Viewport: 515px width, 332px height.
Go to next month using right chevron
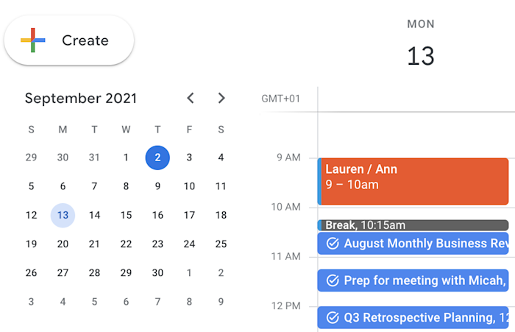tap(221, 98)
